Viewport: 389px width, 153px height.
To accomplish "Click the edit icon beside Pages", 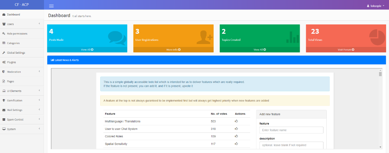I will tap(4, 81).
